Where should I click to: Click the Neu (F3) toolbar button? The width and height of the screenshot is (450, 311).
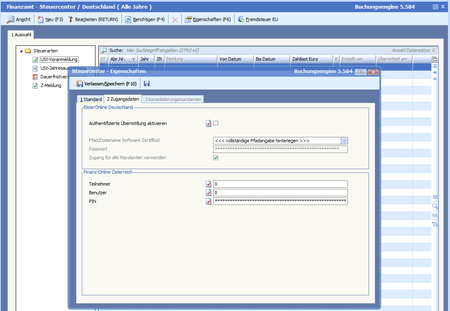[50, 19]
